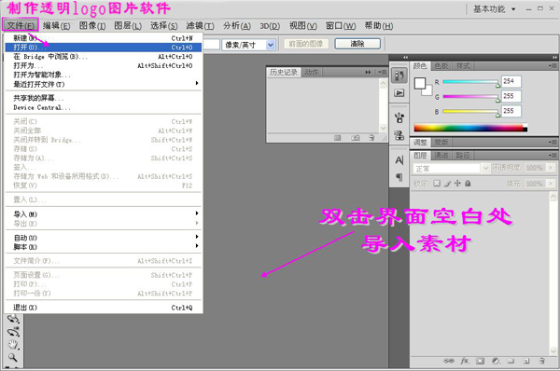
Task: Click the Actions play panel icon
Action: 399,93
